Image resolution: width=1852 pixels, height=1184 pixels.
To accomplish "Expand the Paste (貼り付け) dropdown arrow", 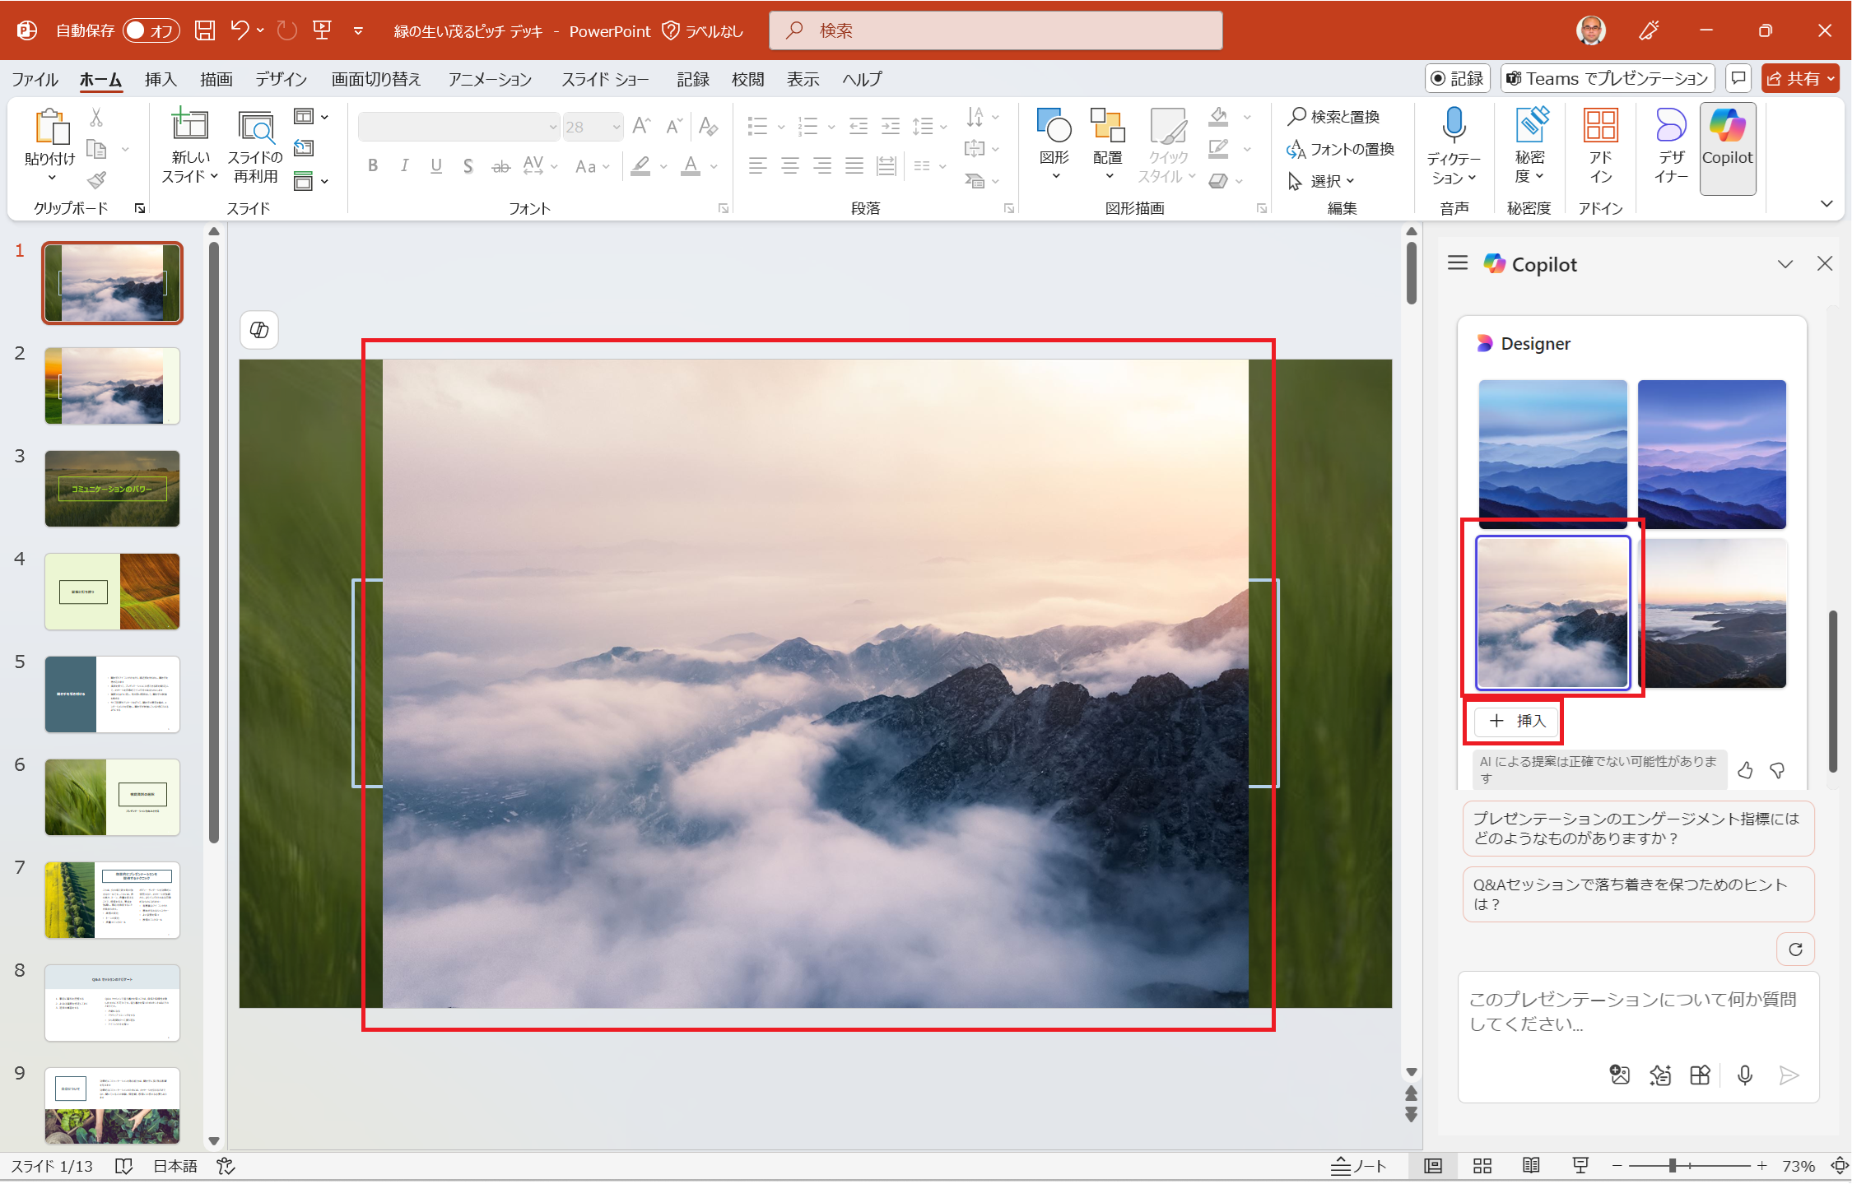I will pos(51,178).
